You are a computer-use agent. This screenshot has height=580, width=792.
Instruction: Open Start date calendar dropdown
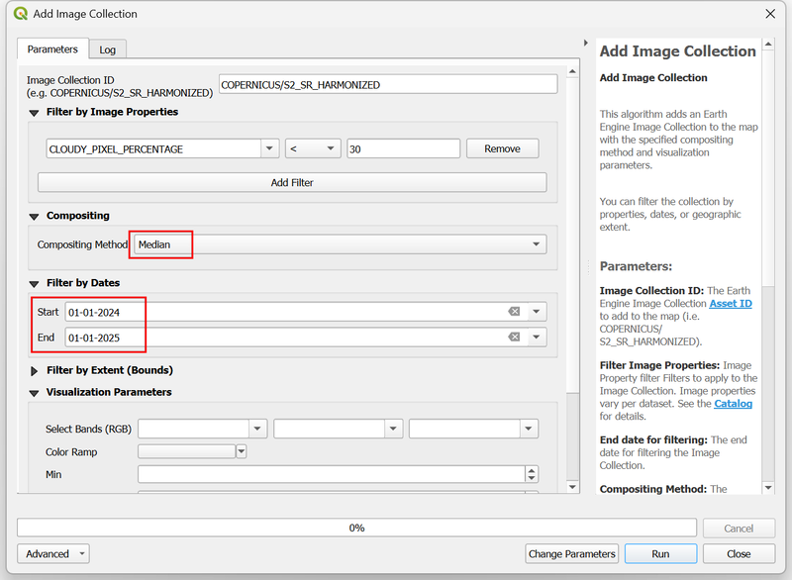[537, 312]
